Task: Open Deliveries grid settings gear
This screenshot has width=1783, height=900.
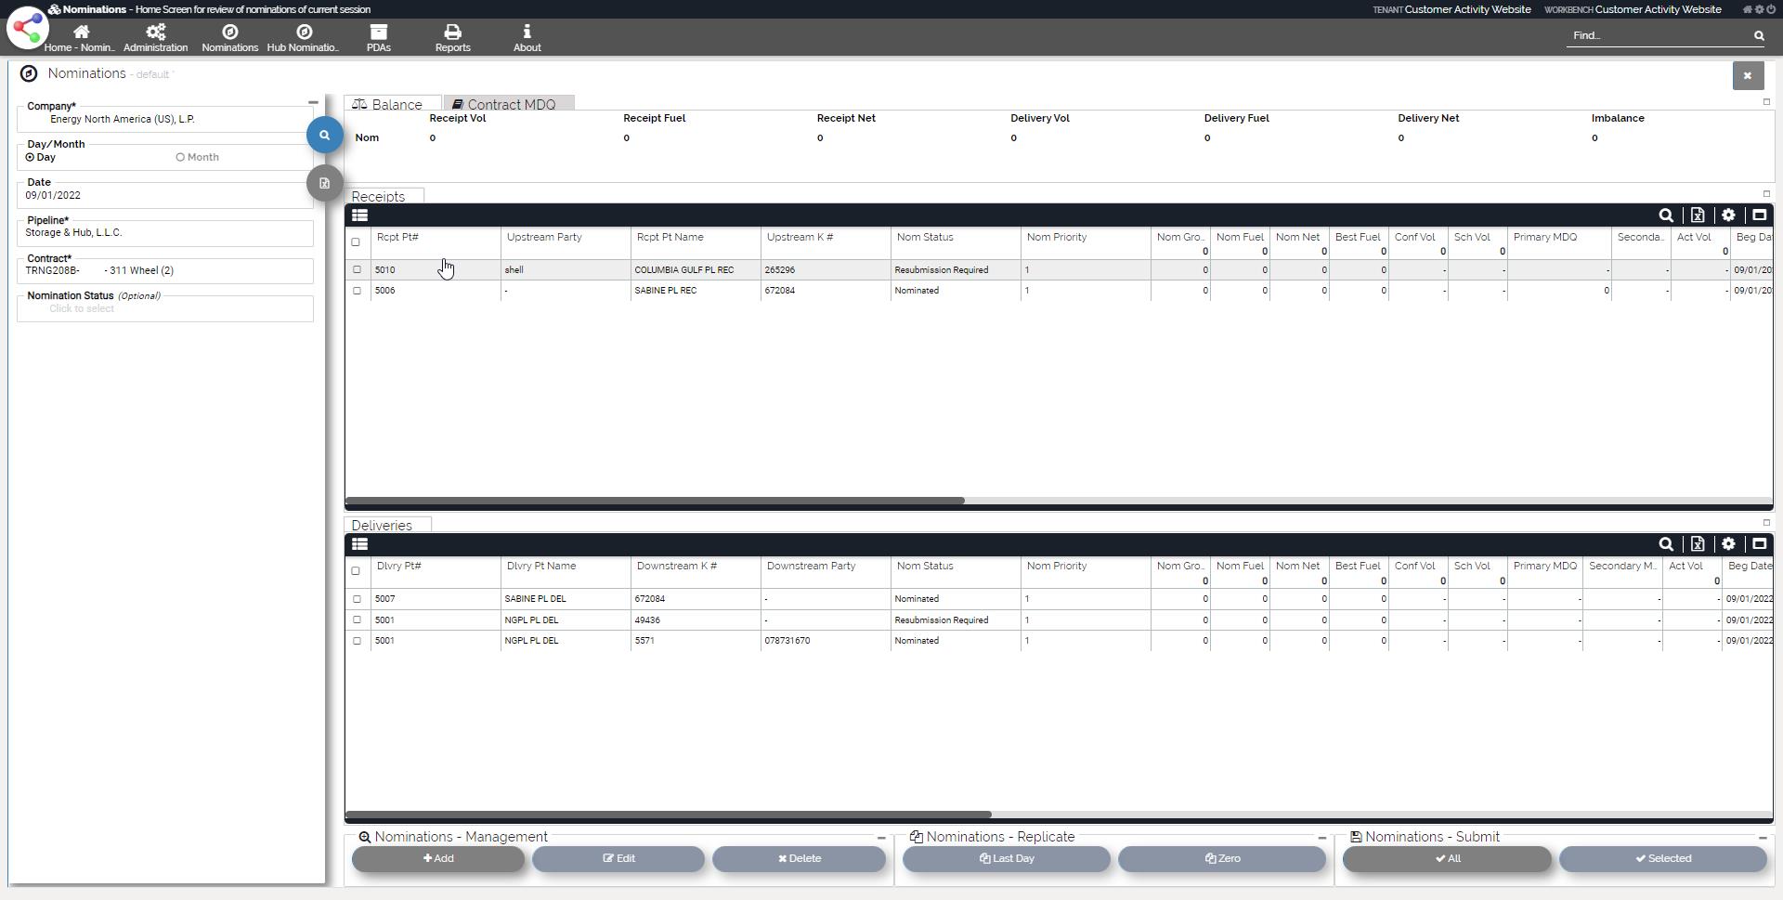Action: pos(1728,544)
